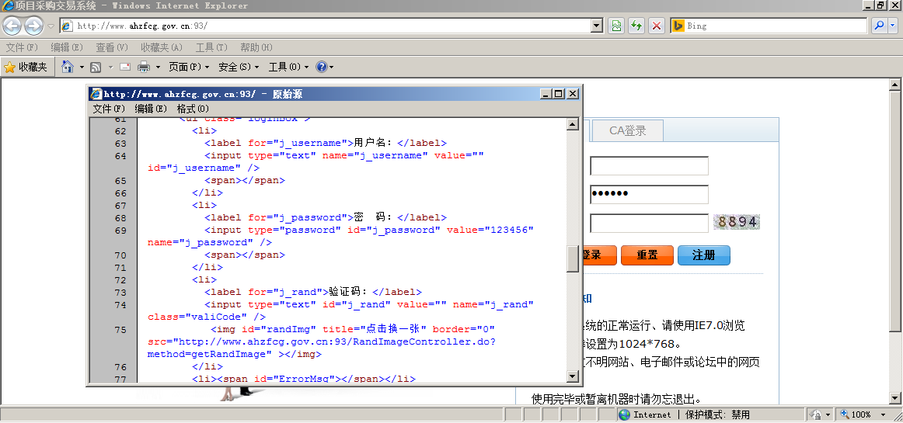The image size is (903, 423).
Task: Open the blue help question mark icon
Action: click(x=322, y=68)
